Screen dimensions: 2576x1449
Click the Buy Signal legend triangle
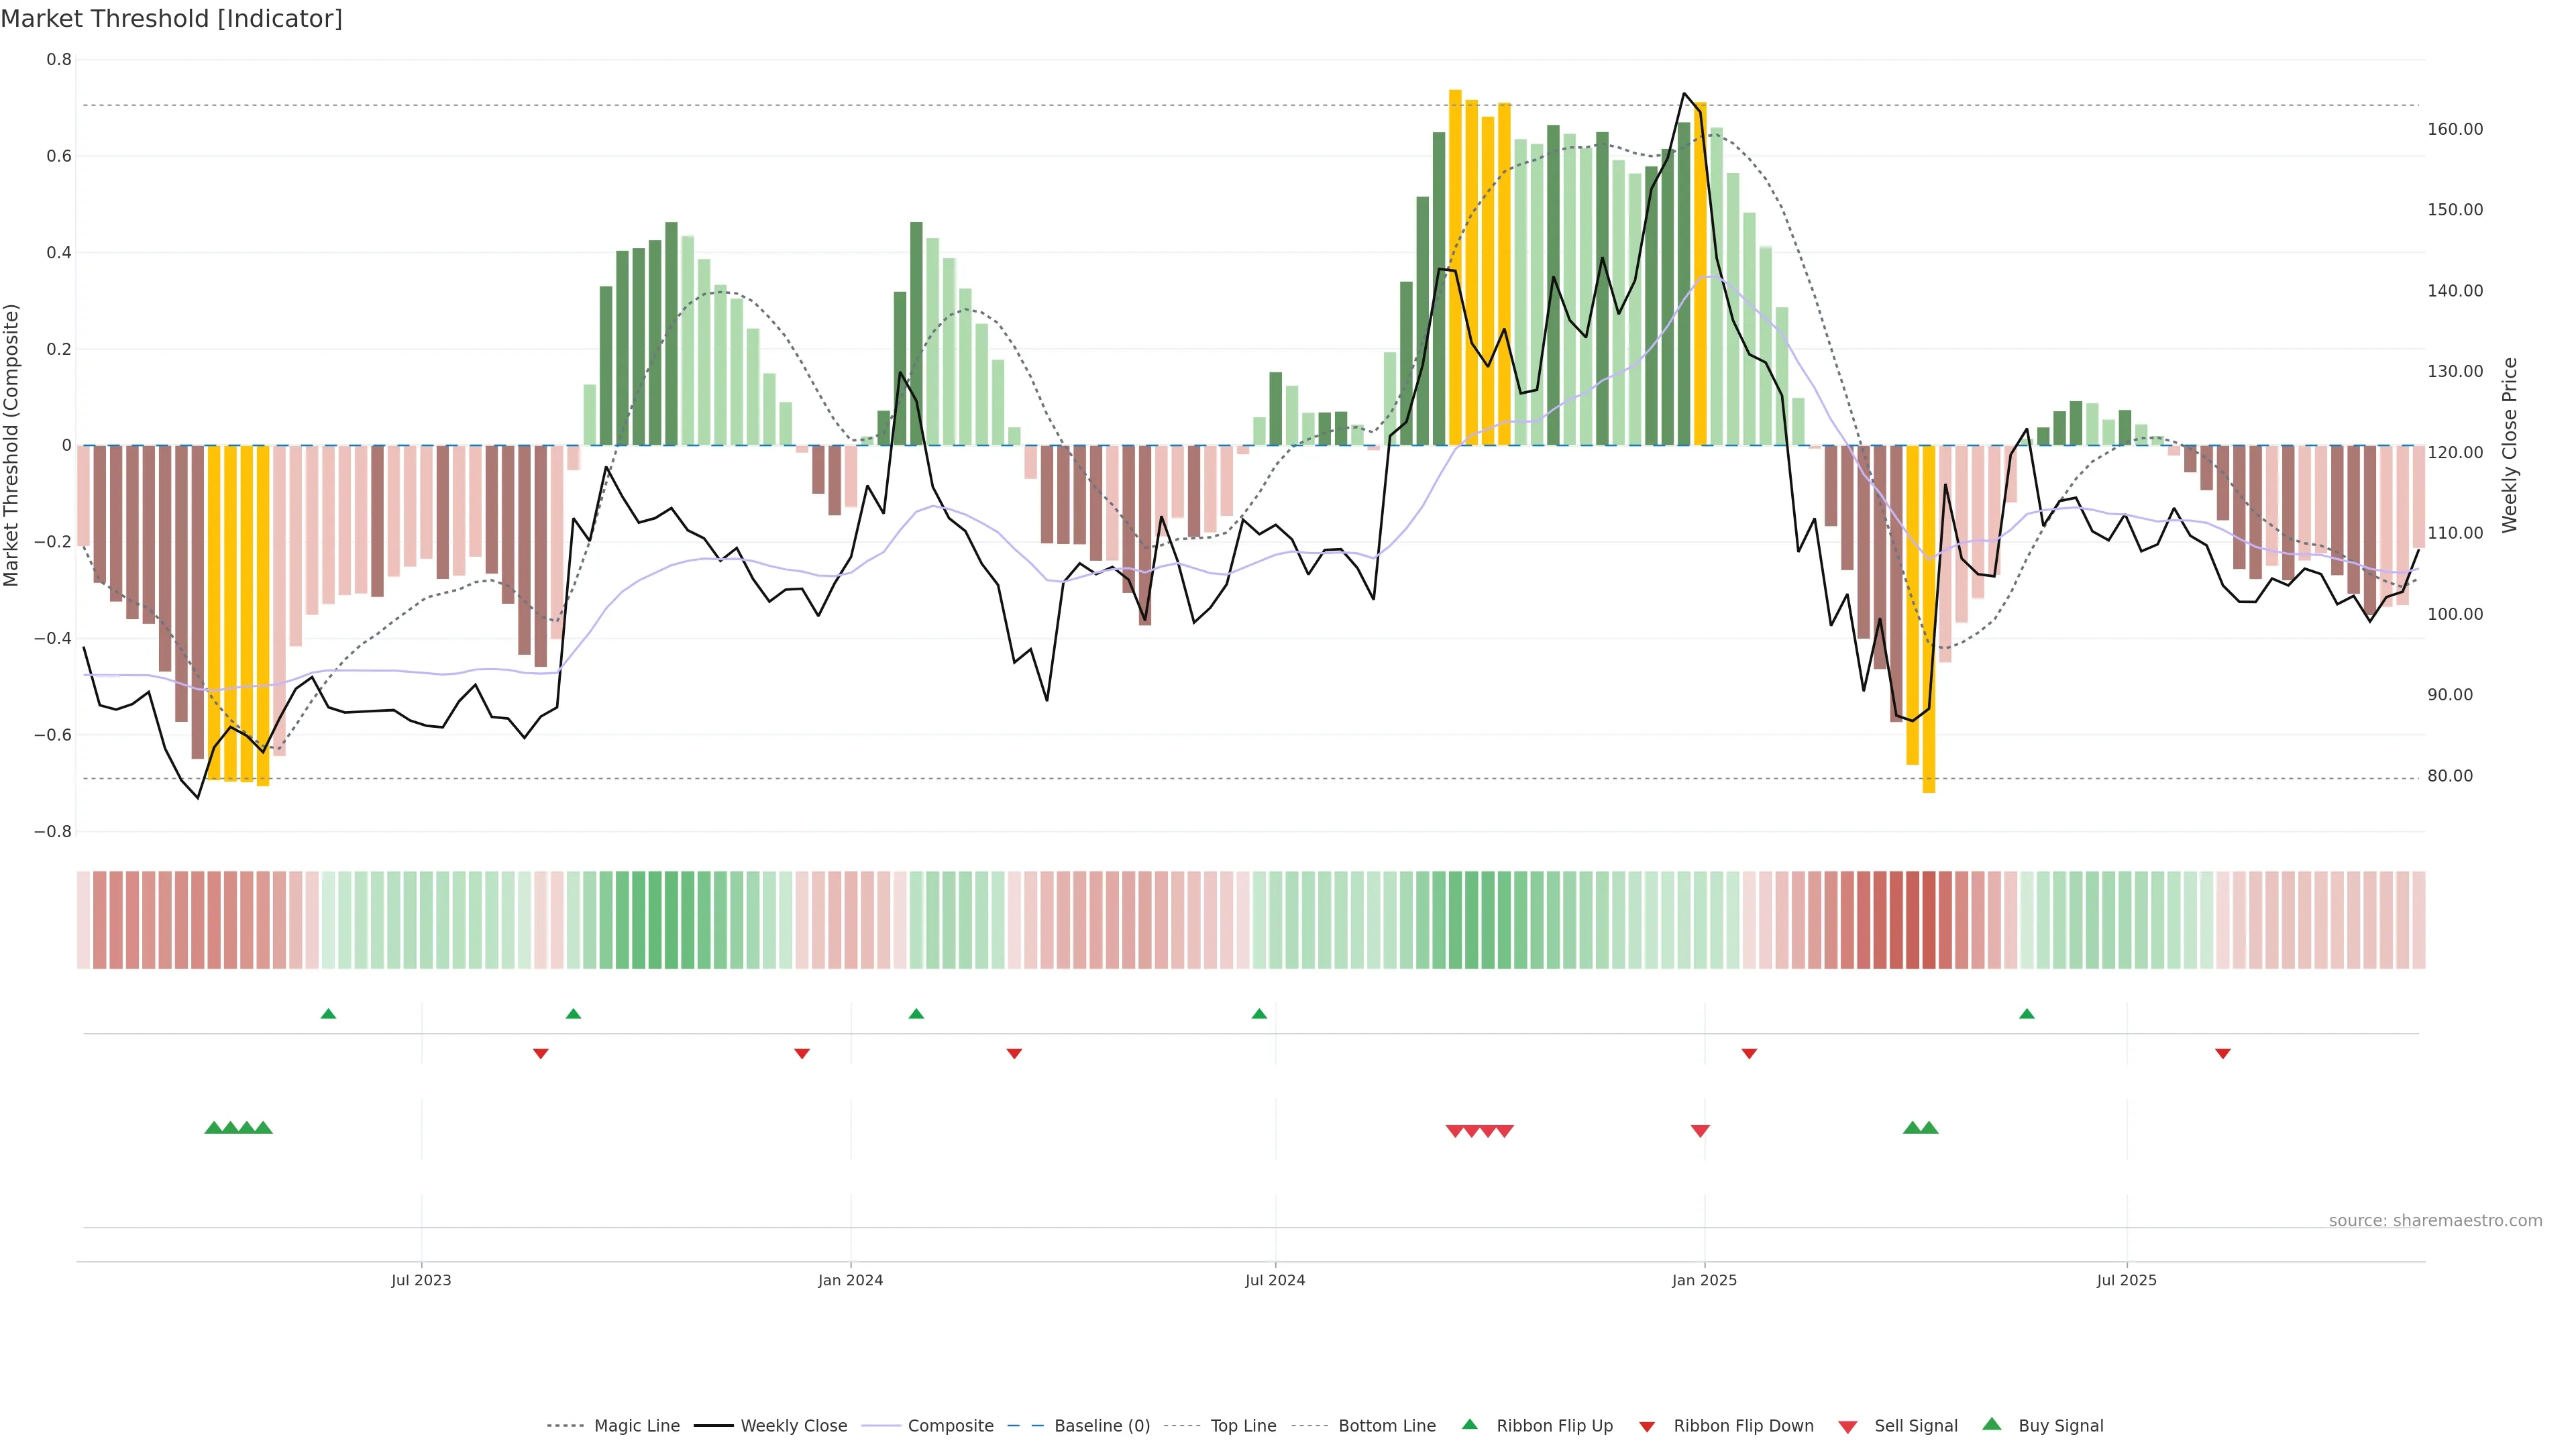point(1992,1424)
